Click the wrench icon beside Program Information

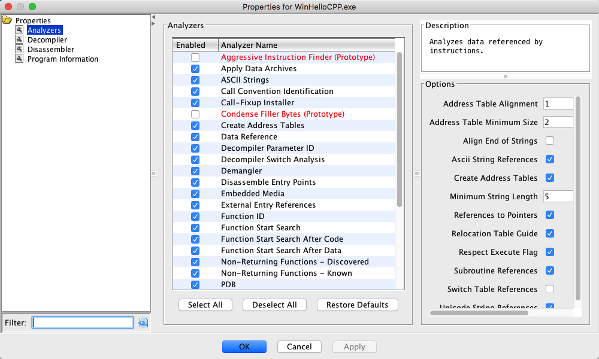[19, 59]
